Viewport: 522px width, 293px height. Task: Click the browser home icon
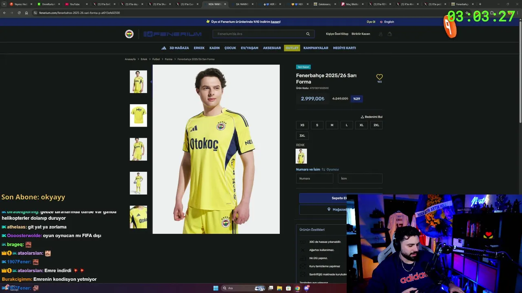coord(27,13)
